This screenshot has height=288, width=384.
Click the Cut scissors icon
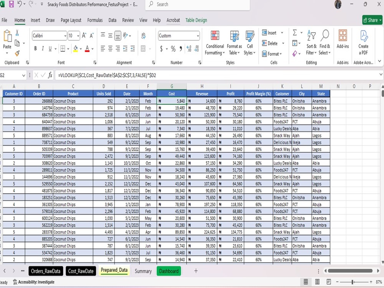17,33
